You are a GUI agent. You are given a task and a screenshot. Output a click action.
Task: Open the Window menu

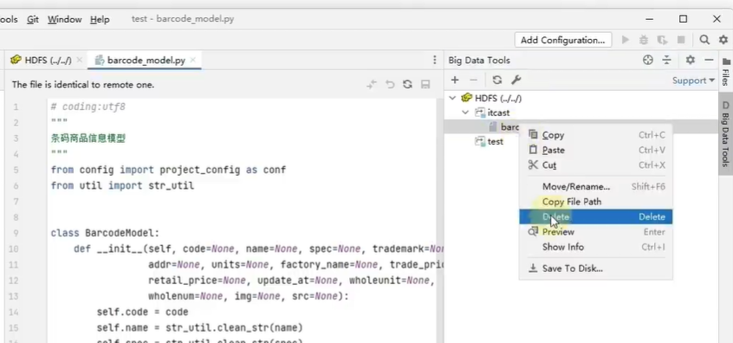64,20
